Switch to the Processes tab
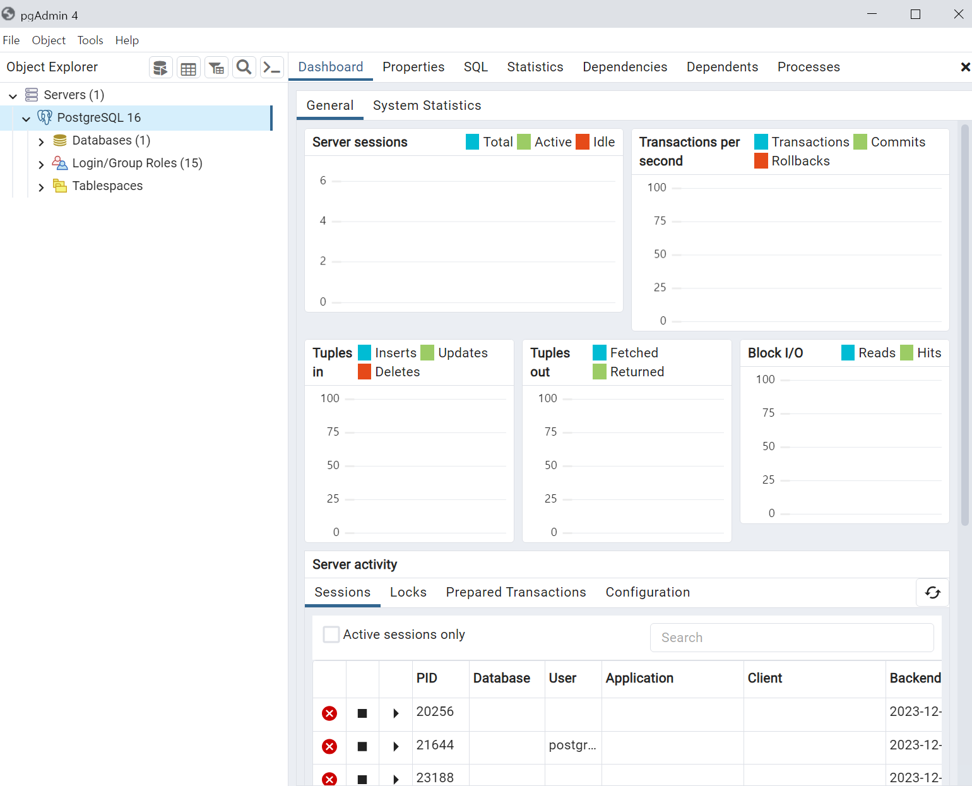 809,67
